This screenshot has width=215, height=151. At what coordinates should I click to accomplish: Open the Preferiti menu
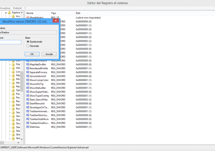17,8
